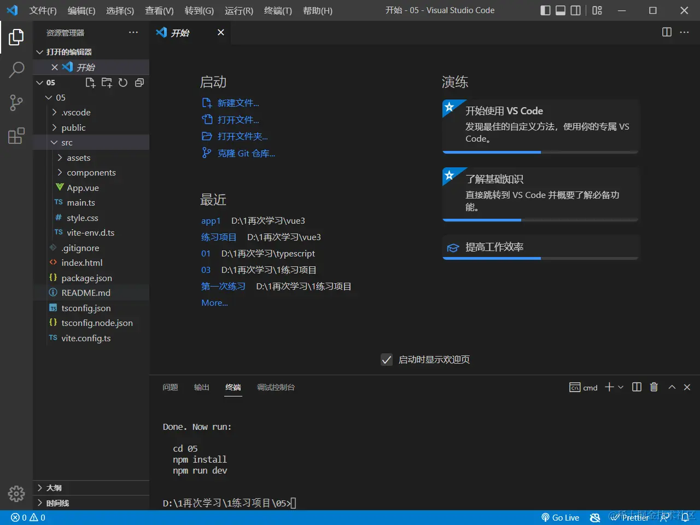Open the 文件(F) menu

click(43, 10)
